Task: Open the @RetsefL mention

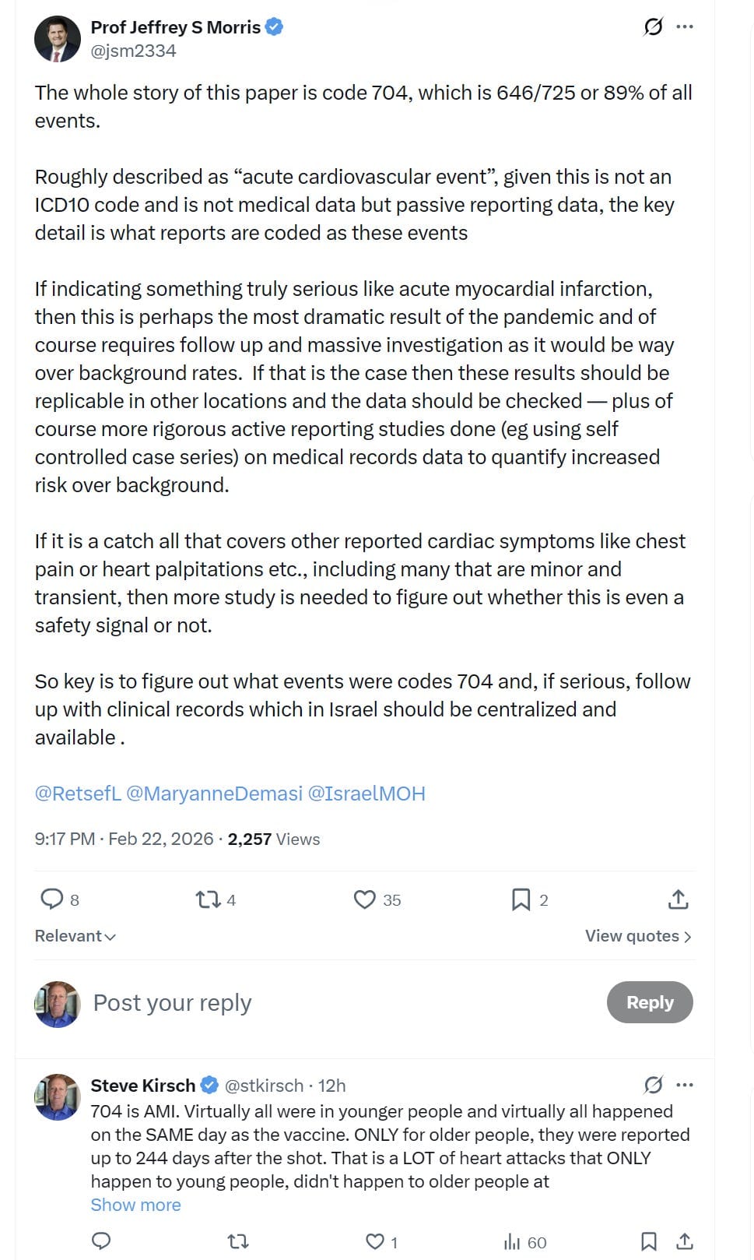Action: coord(78,794)
